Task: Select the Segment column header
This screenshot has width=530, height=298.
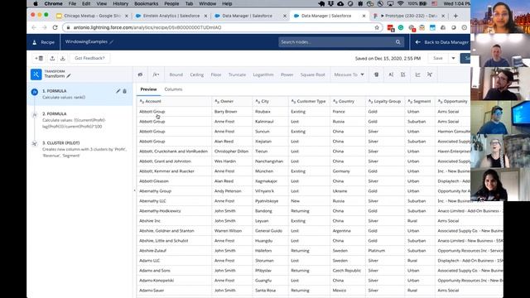Action: tap(420, 101)
